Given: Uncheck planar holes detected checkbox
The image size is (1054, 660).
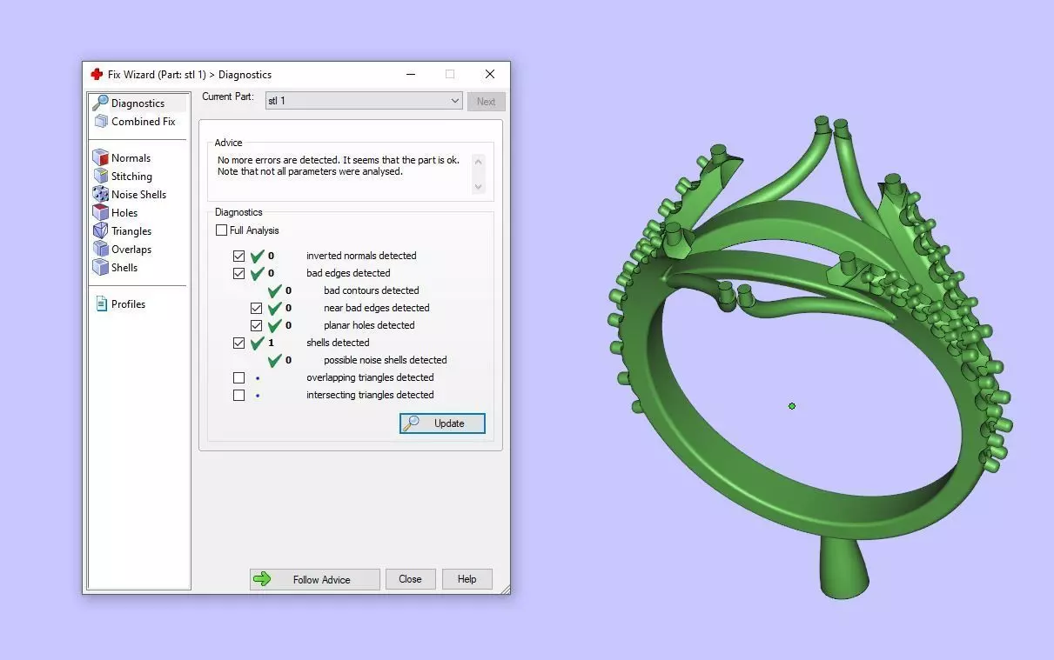Looking at the screenshot, I should (256, 325).
